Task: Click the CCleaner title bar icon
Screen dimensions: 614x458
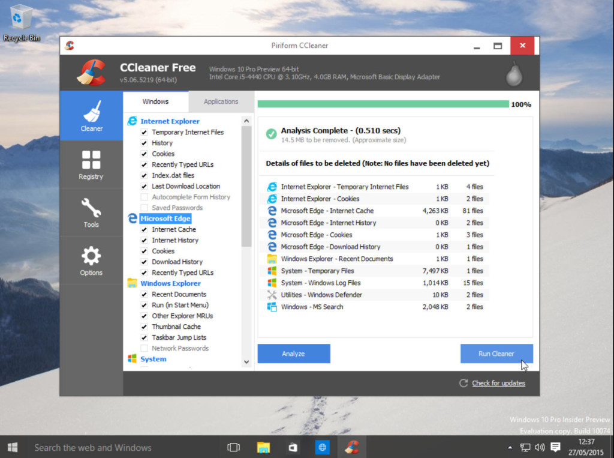Action: [x=70, y=46]
